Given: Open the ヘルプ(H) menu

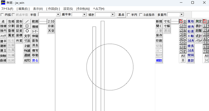Looking at the screenshot, I should (99, 9).
